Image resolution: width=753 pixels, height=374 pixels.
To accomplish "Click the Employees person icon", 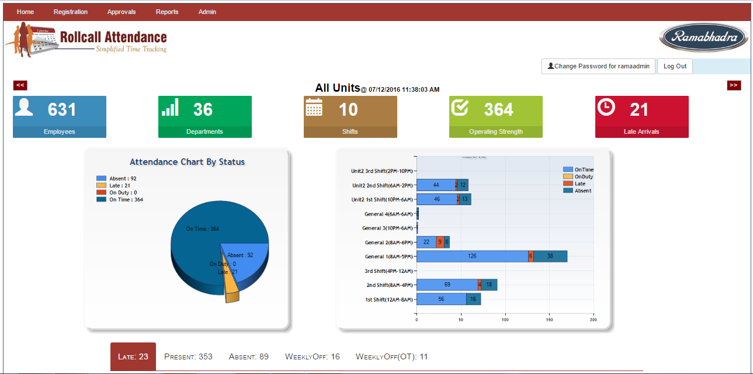I will (24, 108).
